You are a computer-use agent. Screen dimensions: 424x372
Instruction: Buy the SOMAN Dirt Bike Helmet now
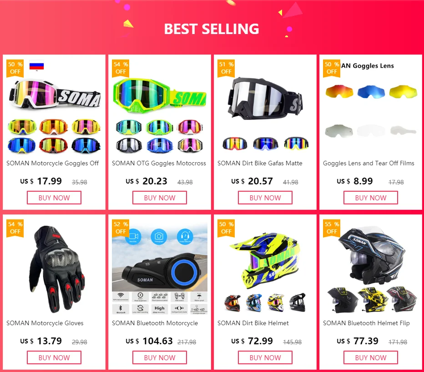coord(265,357)
